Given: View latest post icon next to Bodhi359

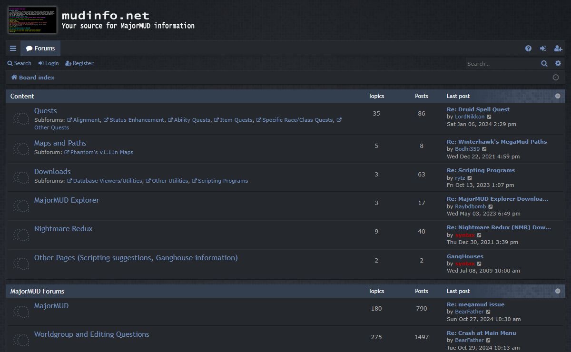Looking at the screenshot, I should coord(484,149).
